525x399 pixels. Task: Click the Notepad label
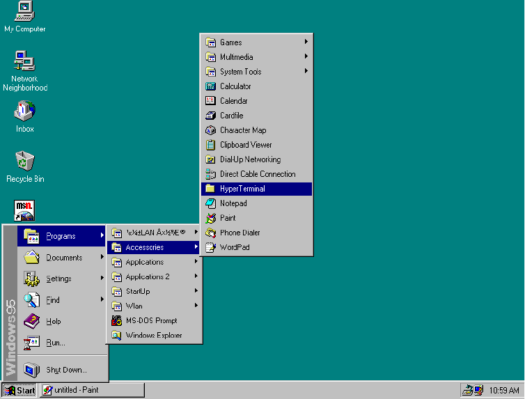tap(233, 203)
